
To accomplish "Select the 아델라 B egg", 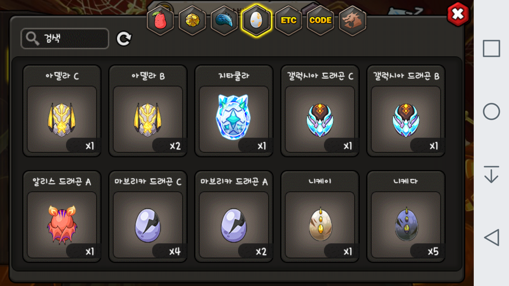I will tap(148, 111).
